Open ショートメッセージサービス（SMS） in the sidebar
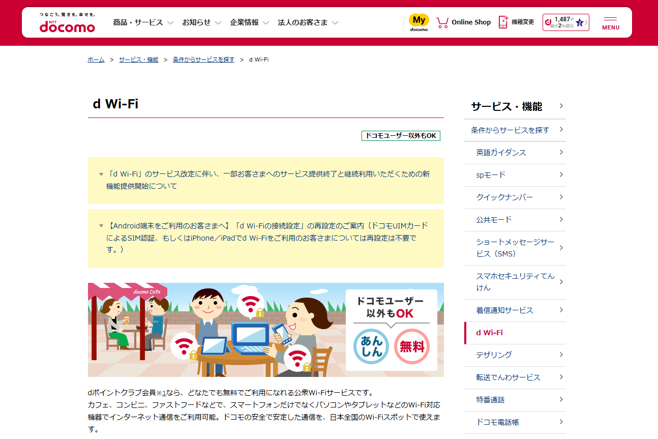The image size is (658, 439). click(515, 248)
